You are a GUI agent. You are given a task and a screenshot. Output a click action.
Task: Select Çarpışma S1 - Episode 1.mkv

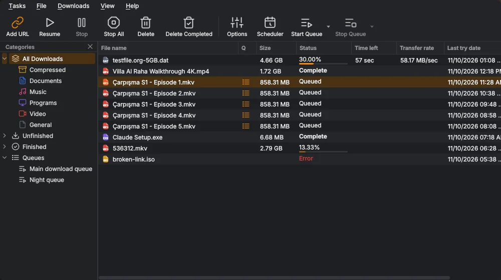pyautogui.click(x=300, y=82)
